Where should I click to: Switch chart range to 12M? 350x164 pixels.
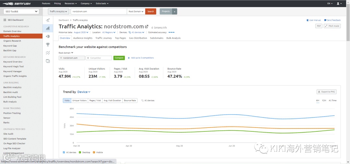(324, 100)
